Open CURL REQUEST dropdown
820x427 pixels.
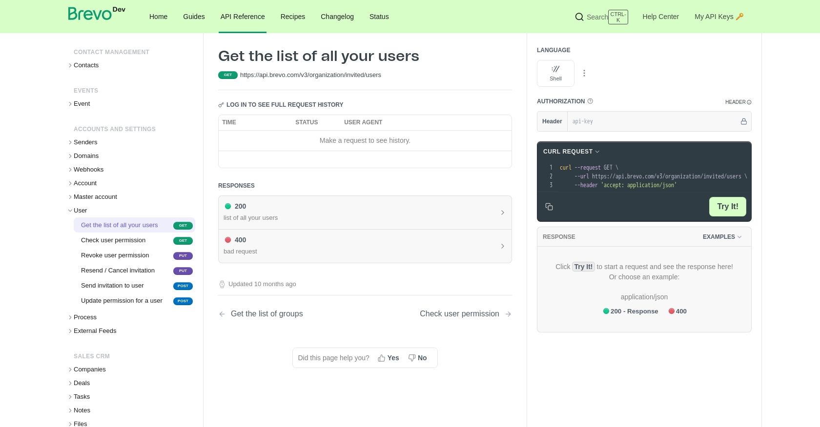[x=571, y=152]
